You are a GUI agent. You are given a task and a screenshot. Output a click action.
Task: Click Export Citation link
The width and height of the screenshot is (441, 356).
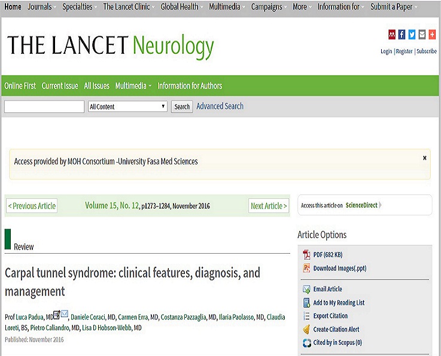click(x=330, y=316)
